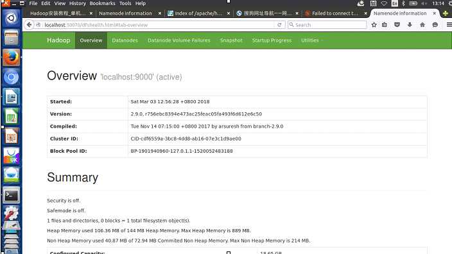Open LibreOffice Calc from the dock
The width and height of the screenshot is (452, 254).
pyautogui.click(x=12, y=116)
